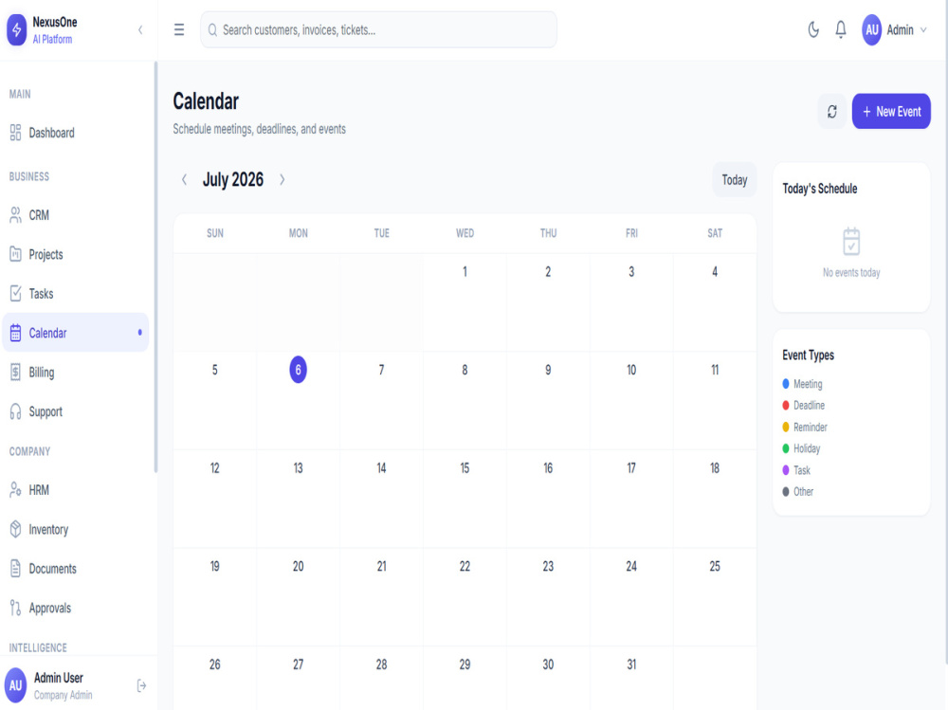Image resolution: width=948 pixels, height=710 pixels.
Task: Open HRM module
Action: pyautogui.click(x=76, y=490)
